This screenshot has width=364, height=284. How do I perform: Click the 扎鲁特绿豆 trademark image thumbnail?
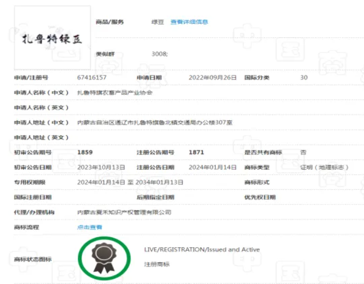[51, 39]
